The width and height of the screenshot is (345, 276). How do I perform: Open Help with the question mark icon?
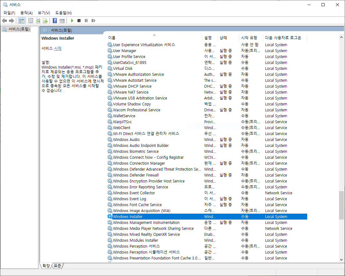pyautogui.click(x=55, y=21)
